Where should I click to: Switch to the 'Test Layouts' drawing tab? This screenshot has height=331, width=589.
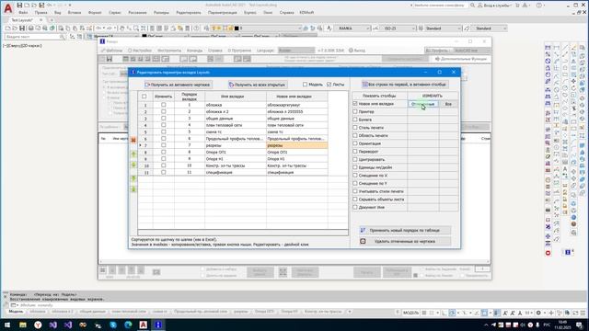tap(22, 20)
